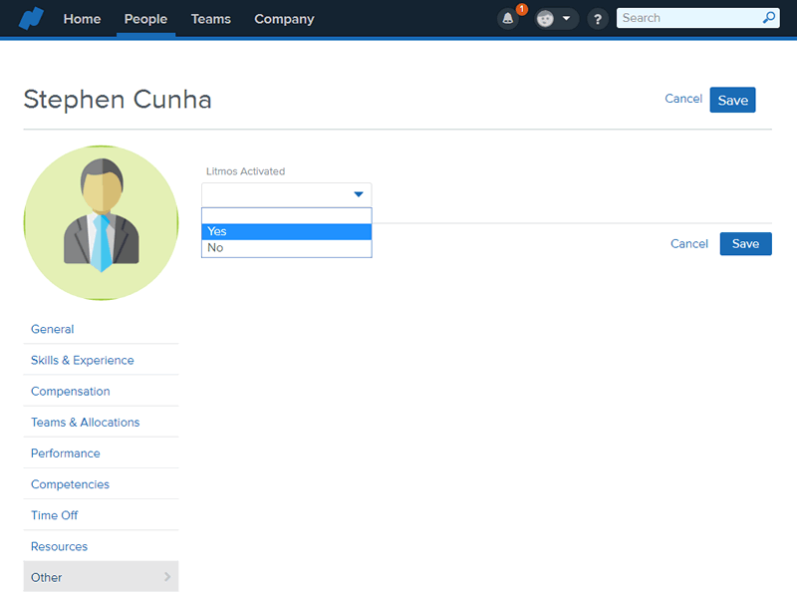797x598 pixels.
Task: Open the People tab
Action: (x=145, y=19)
